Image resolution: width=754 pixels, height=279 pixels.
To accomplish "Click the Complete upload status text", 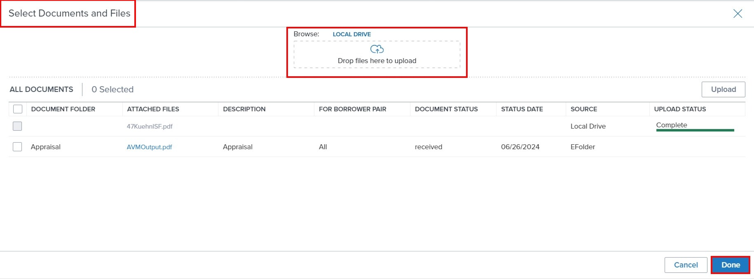I will [672, 125].
